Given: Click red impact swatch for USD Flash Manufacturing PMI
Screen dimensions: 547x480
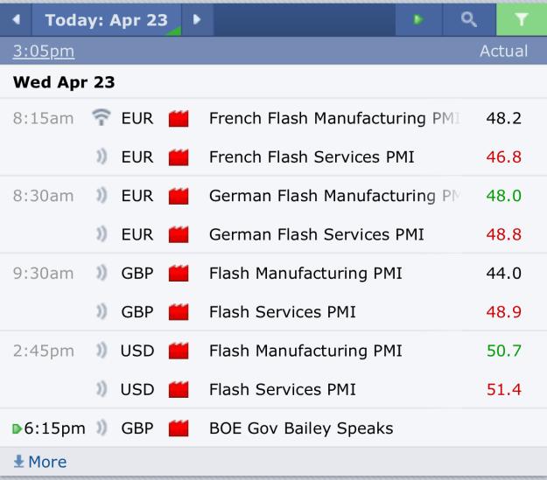Looking at the screenshot, I should pos(179,351).
